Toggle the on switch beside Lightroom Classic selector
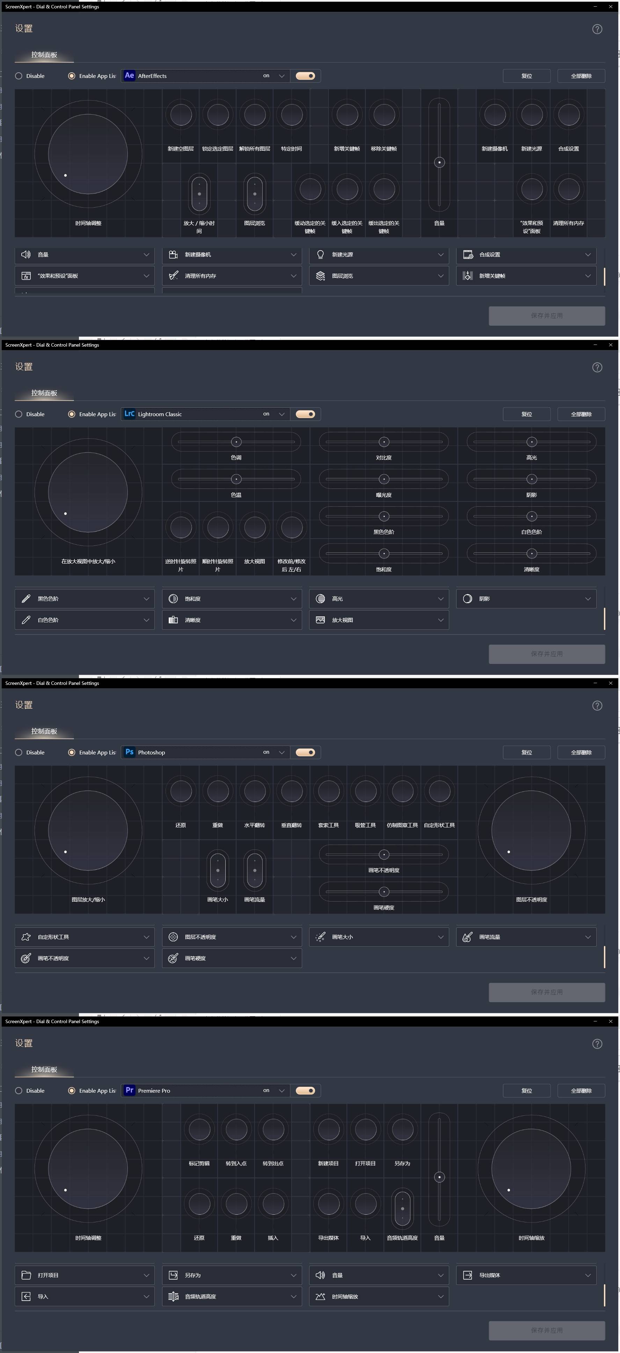The width and height of the screenshot is (620, 1353). [x=306, y=414]
